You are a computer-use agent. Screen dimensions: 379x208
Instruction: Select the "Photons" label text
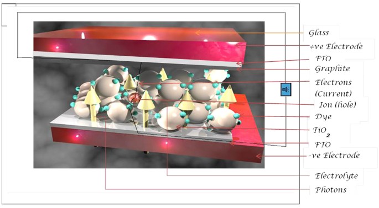[x=331, y=190]
